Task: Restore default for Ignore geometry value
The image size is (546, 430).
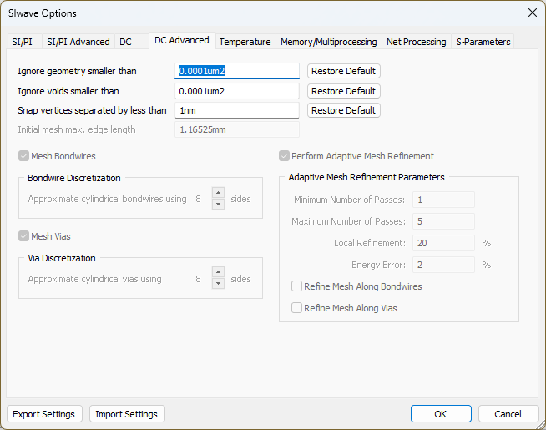Action: coord(344,71)
